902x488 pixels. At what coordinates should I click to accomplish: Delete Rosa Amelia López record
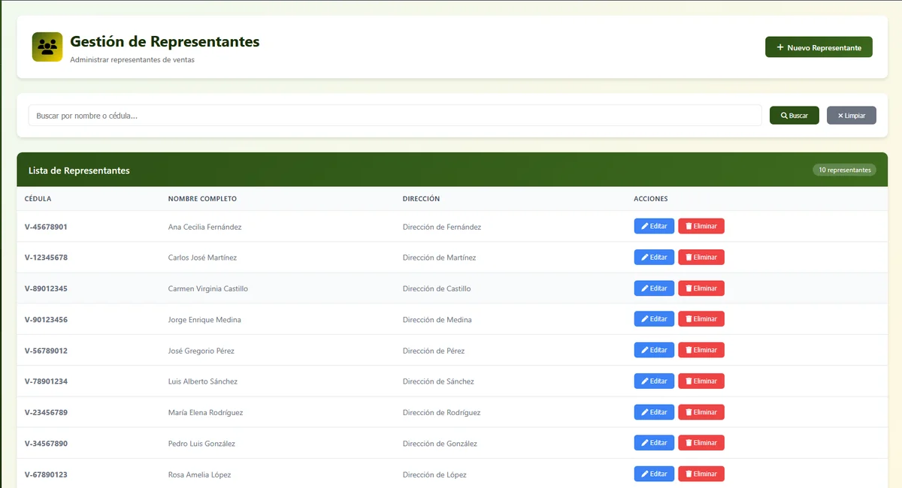pos(701,474)
